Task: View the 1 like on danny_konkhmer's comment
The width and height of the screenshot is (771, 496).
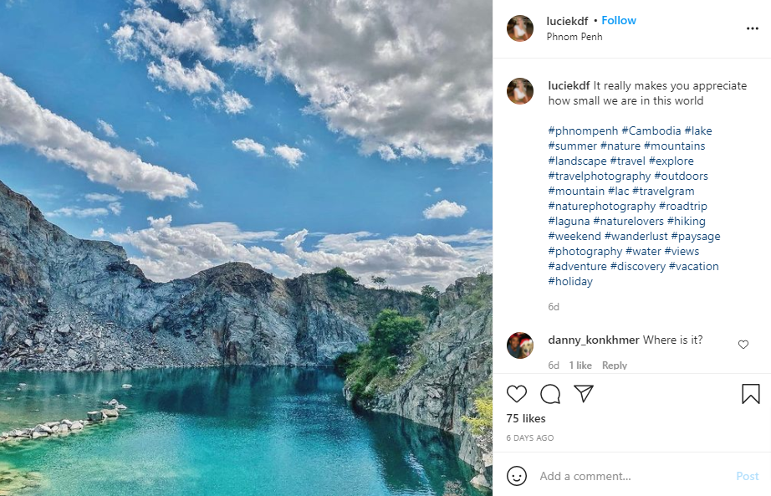Action: click(x=580, y=366)
